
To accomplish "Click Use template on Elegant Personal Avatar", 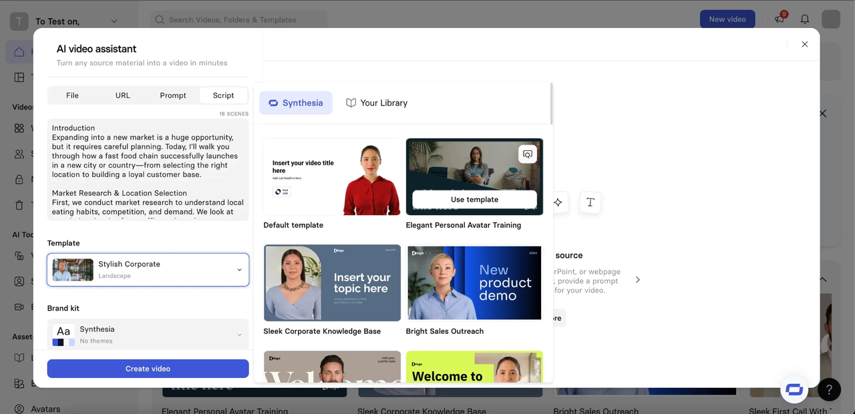I will [x=474, y=199].
